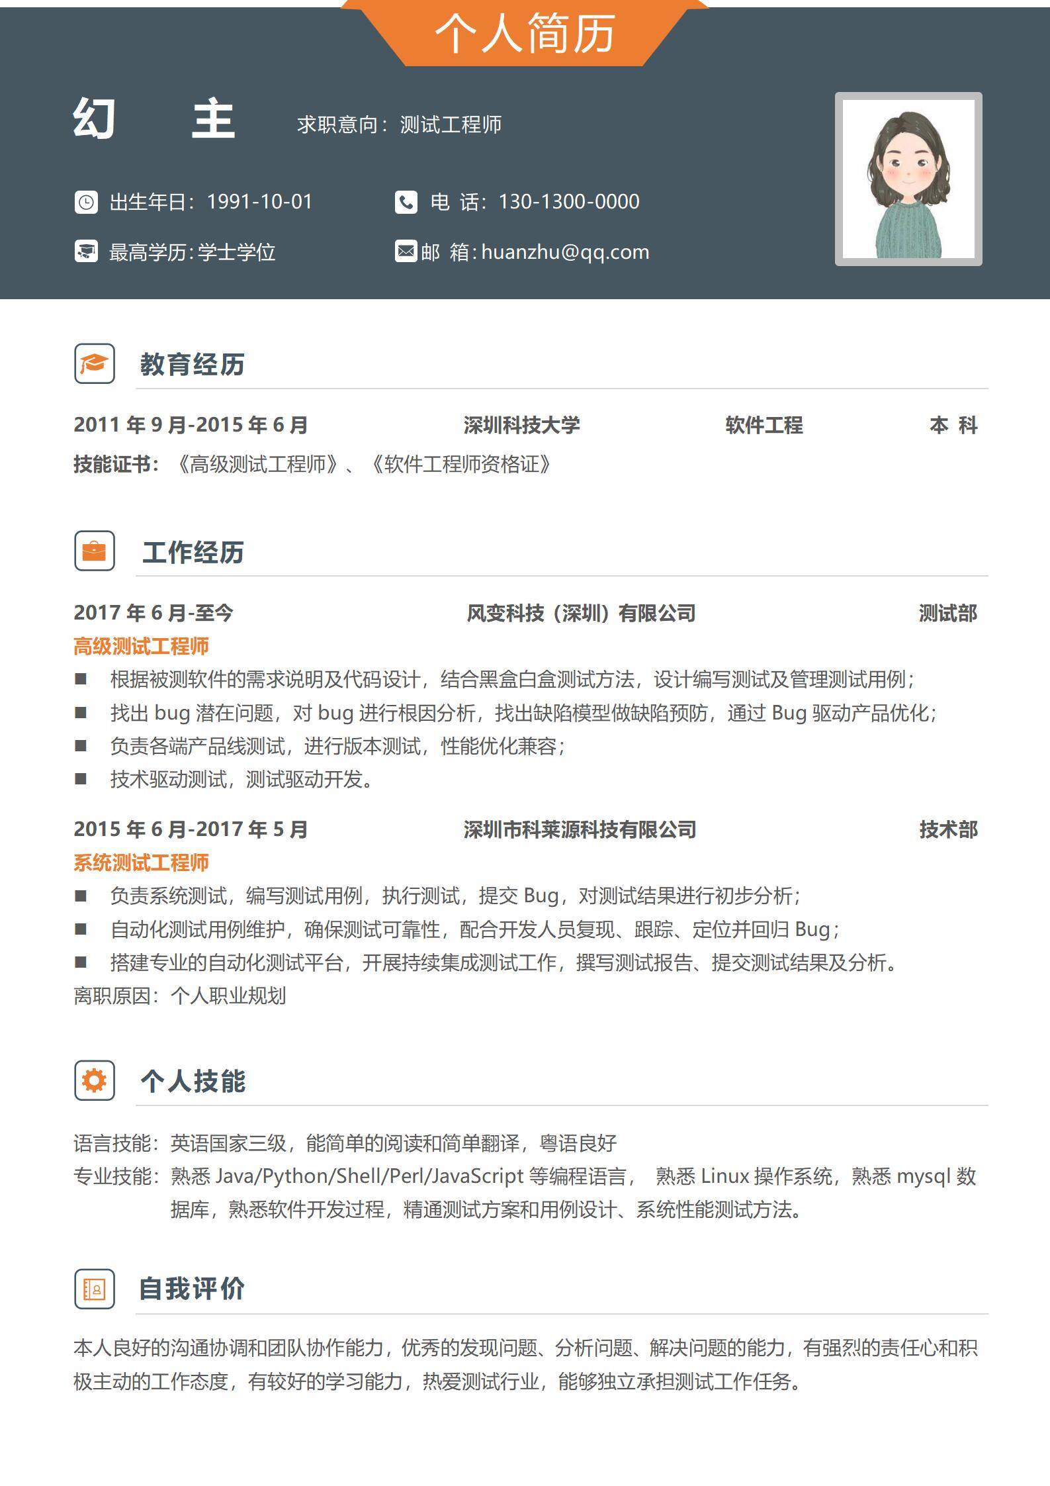Select the orange 高级测试工程师 job title
The width and height of the screenshot is (1050, 1486).
(x=141, y=647)
